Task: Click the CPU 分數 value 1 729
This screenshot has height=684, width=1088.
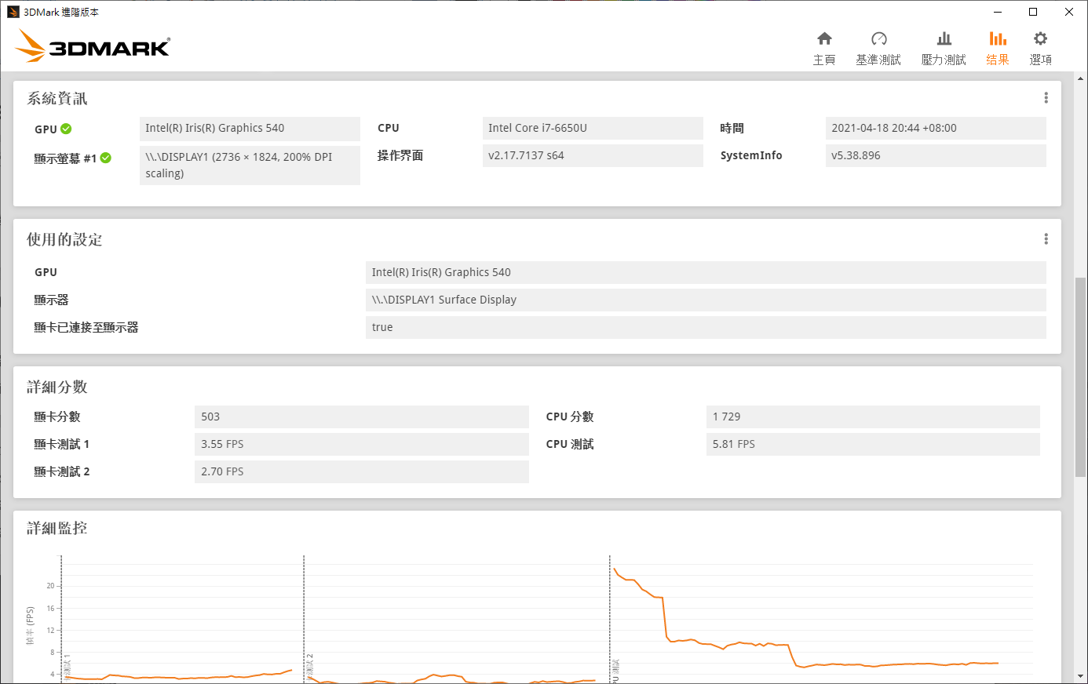Action: pos(873,417)
